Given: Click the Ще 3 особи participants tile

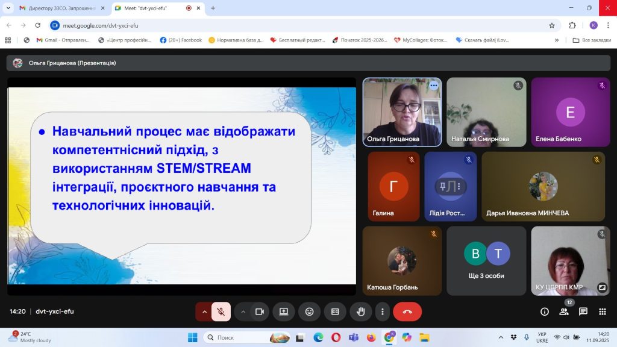Looking at the screenshot, I should coord(486,261).
